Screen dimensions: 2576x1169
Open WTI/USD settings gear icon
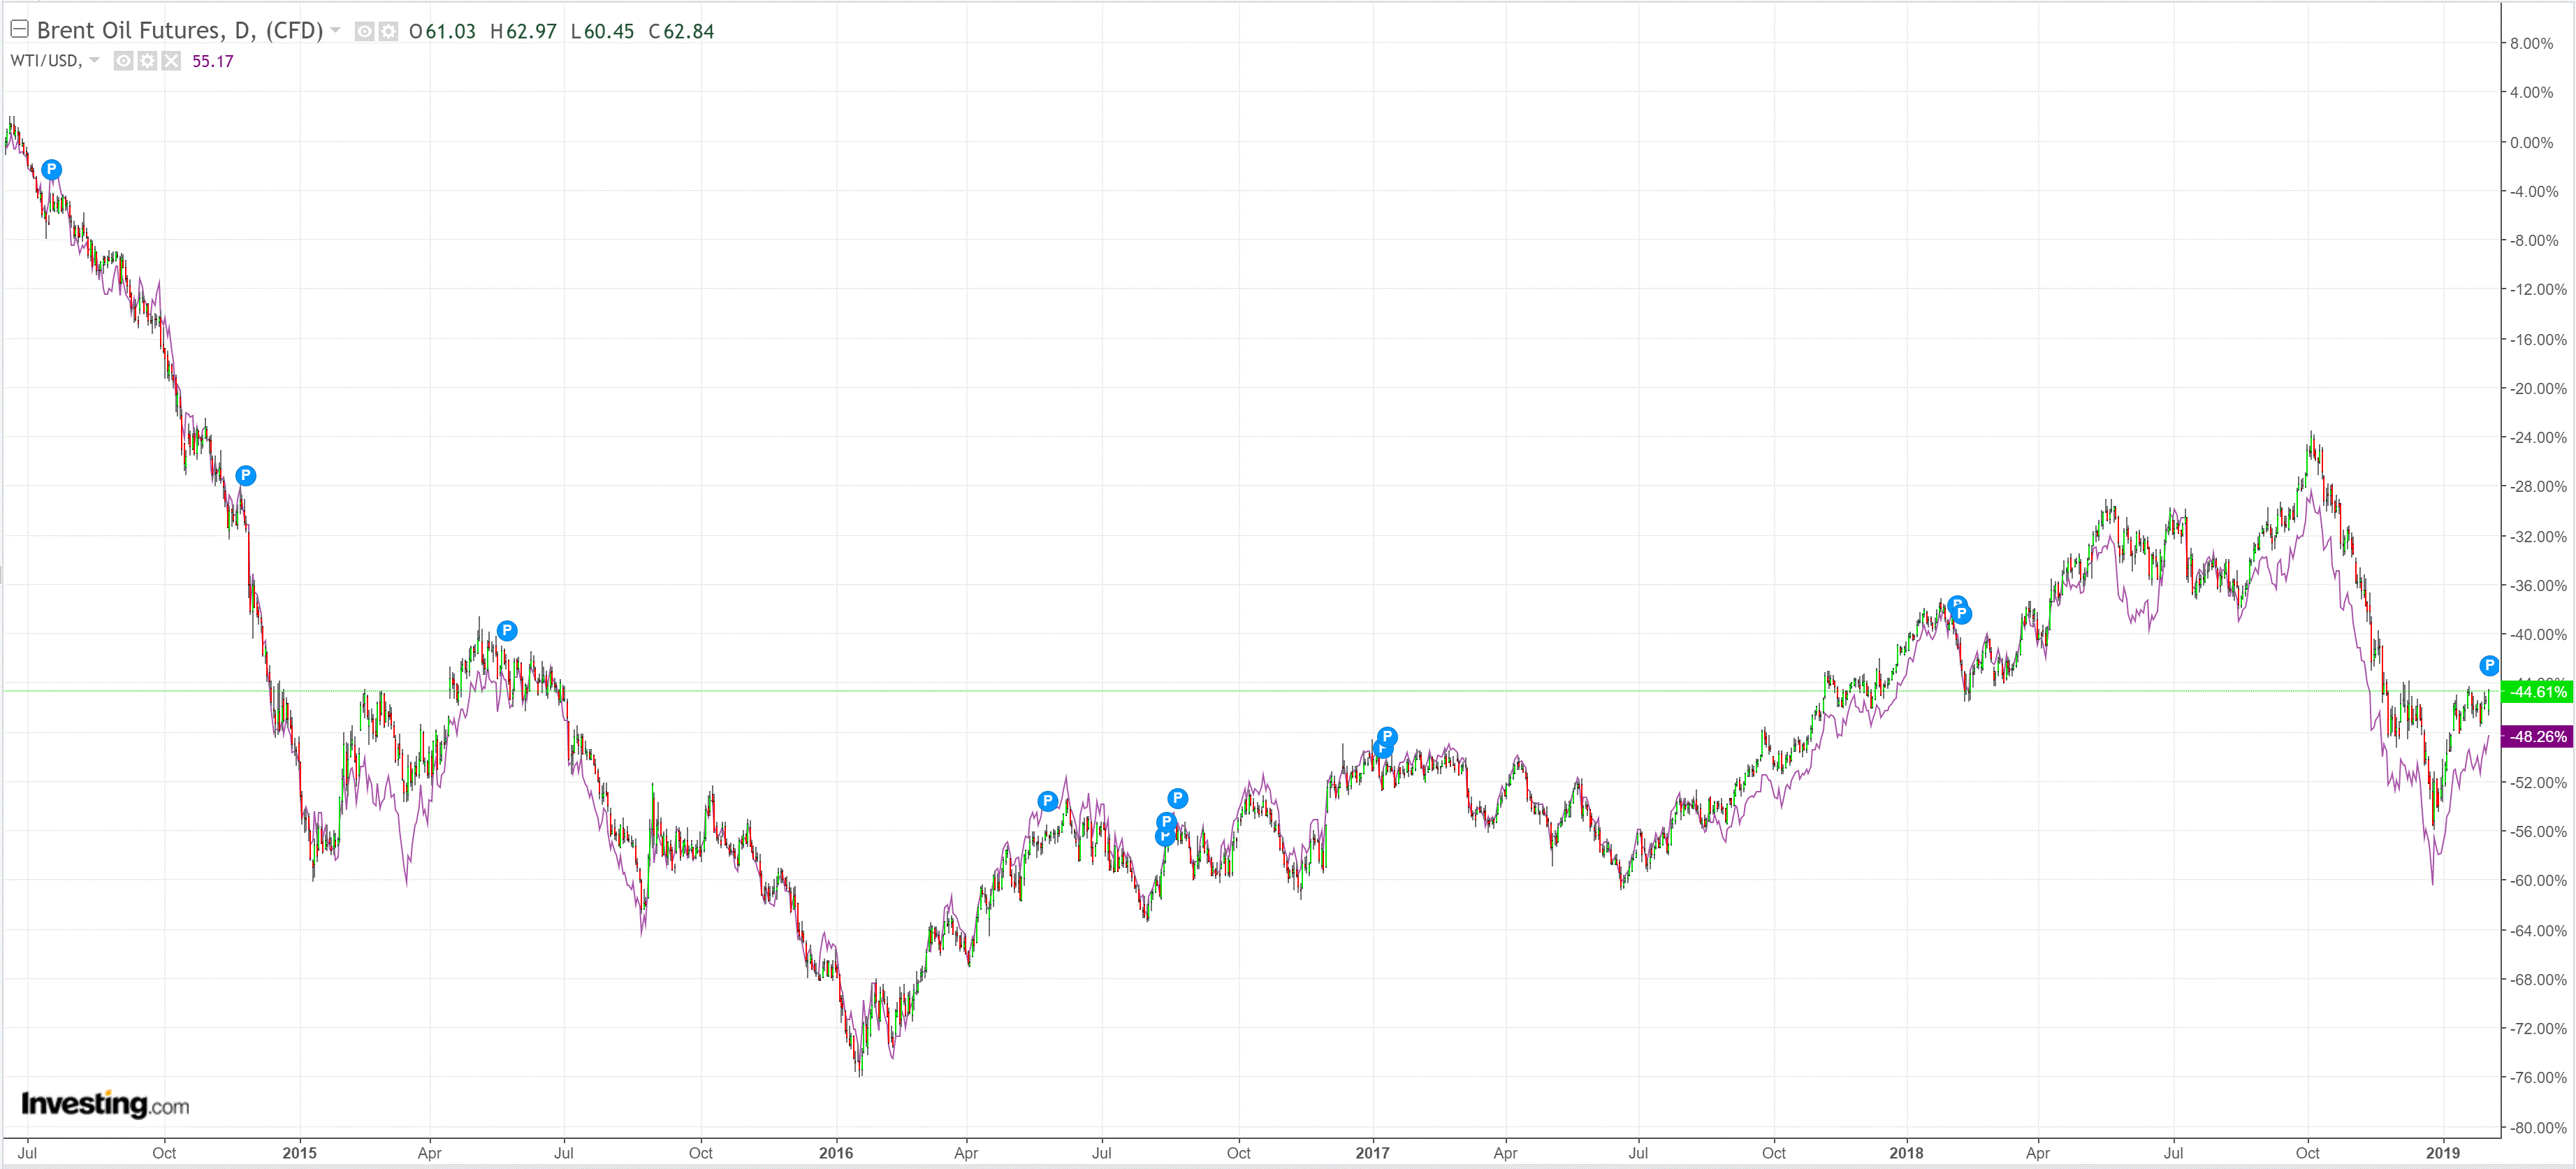click(147, 61)
